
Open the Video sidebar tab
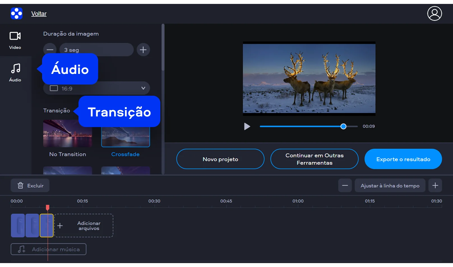pos(15,40)
